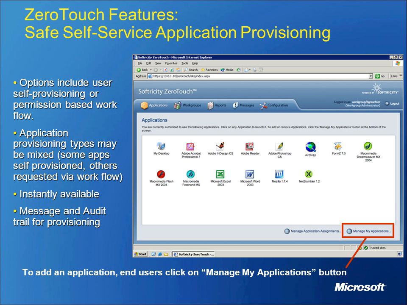
Task: Open the Tools menu
Action: (184, 63)
